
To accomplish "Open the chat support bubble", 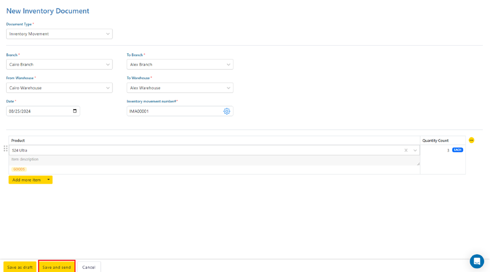I will pos(476,261).
